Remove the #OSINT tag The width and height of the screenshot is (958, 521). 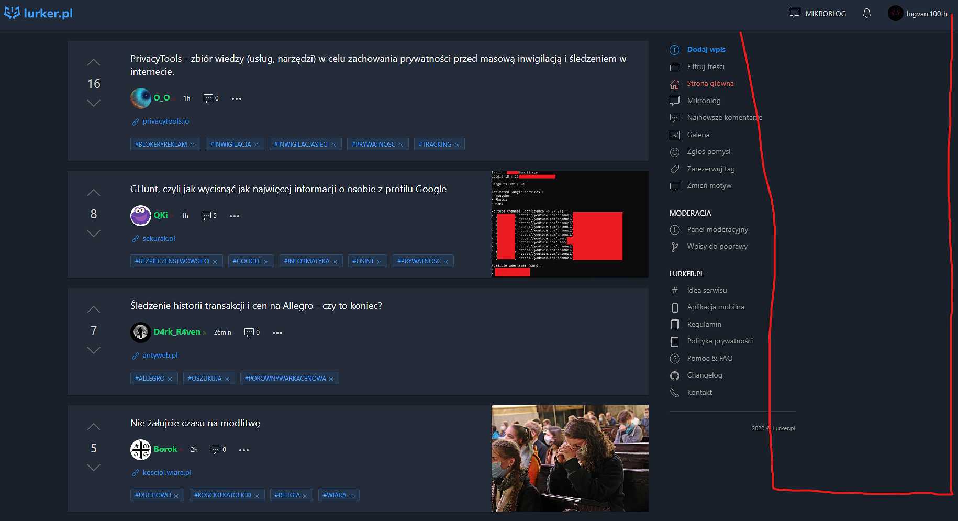tap(380, 261)
